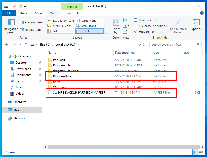Viewport: 207px width, 157px height.
Task: Switch to List layout
Action: coord(53,31)
